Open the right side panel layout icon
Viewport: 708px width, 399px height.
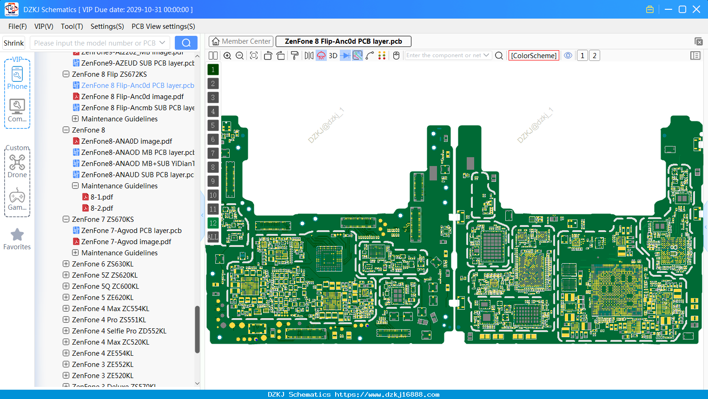coord(695,55)
